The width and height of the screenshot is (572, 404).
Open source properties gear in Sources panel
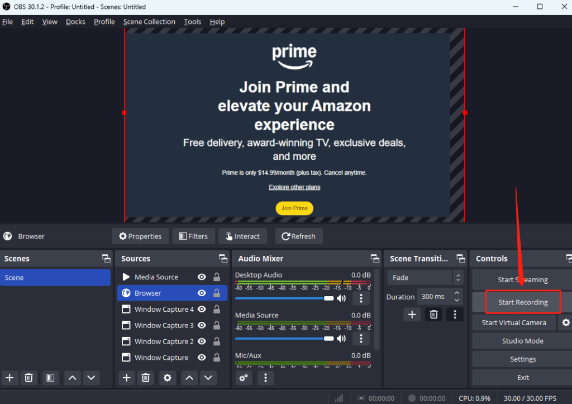pos(168,378)
